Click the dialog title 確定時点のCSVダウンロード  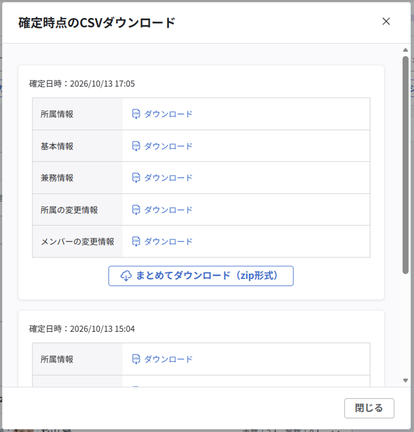click(97, 23)
